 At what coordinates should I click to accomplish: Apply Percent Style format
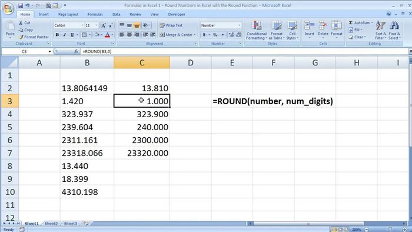[215, 35]
